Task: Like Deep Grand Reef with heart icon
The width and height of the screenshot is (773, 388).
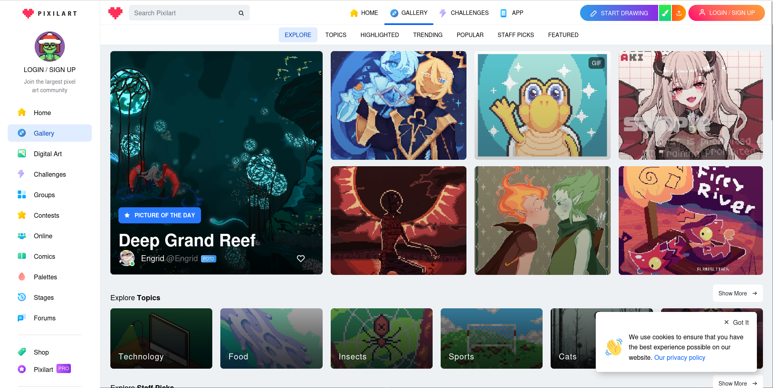Action: click(300, 258)
